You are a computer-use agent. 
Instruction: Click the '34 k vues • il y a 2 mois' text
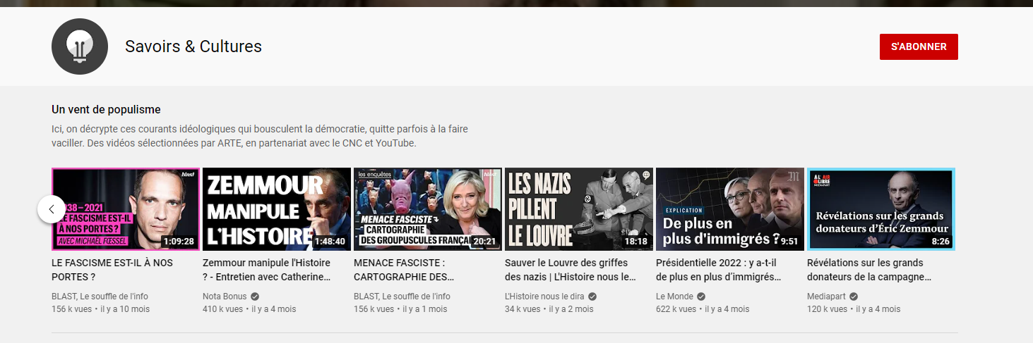click(549, 309)
